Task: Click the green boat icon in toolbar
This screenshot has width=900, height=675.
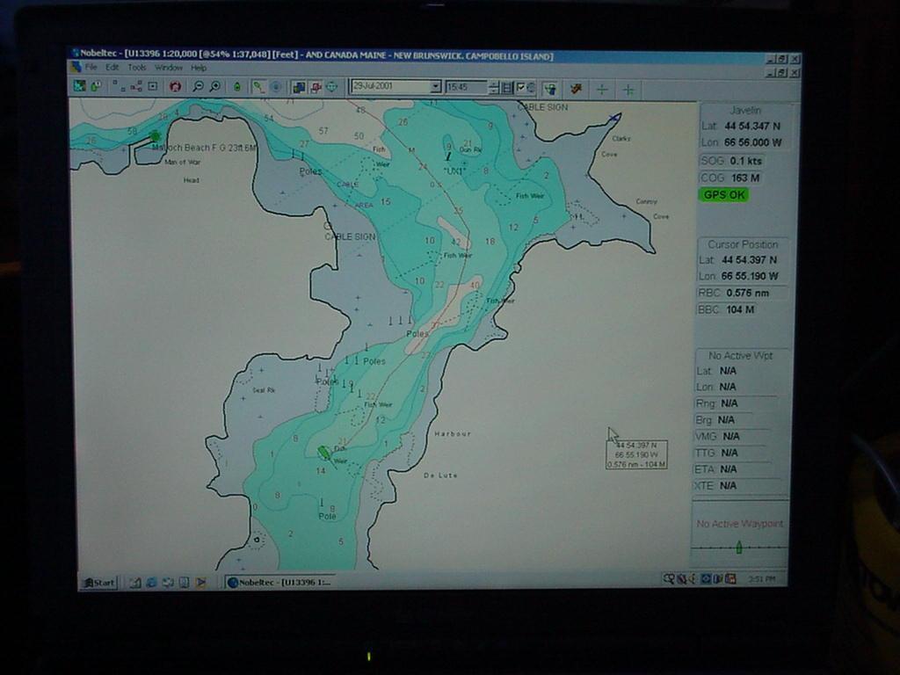Action: coord(236,87)
